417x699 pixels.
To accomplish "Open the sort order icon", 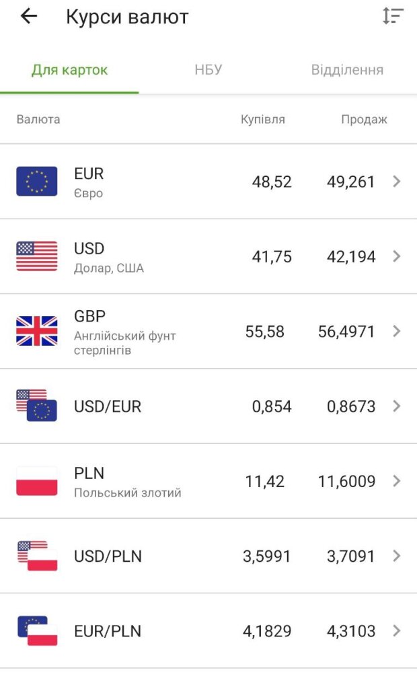I will pyautogui.click(x=393, y=17).
